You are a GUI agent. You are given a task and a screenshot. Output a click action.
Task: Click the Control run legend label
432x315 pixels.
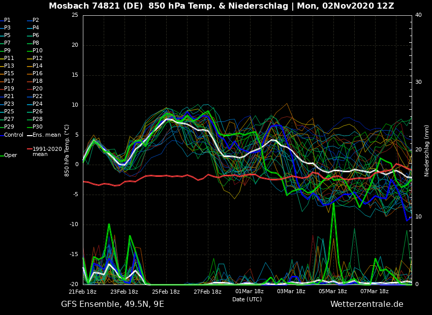click(14, 135)
